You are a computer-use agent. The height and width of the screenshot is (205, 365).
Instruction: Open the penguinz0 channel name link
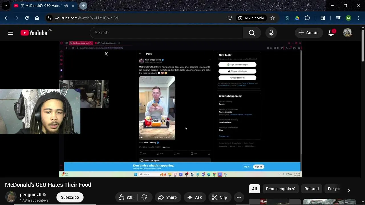click(31, 195)
